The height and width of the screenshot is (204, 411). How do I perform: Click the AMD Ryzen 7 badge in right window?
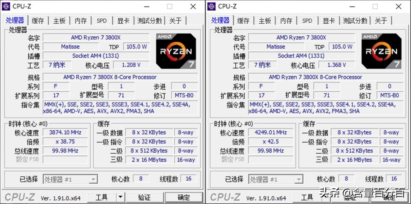coord(381,51)
